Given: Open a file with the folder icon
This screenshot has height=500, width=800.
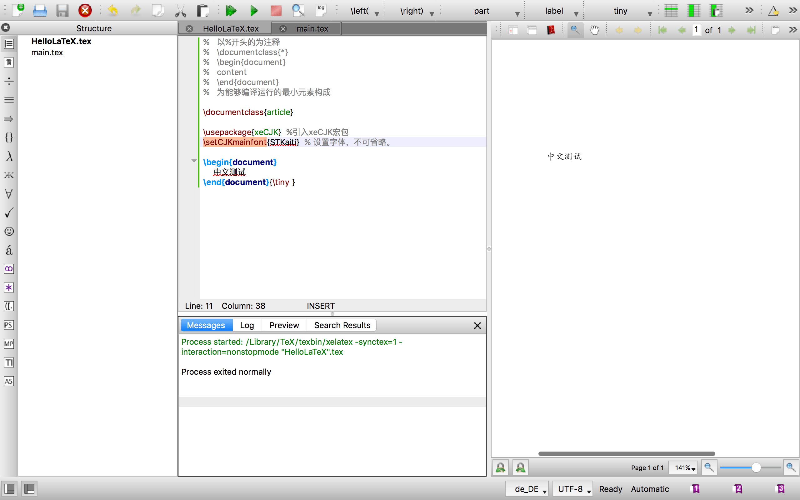Looking at the screenshot, I should (x=40, y=11).
